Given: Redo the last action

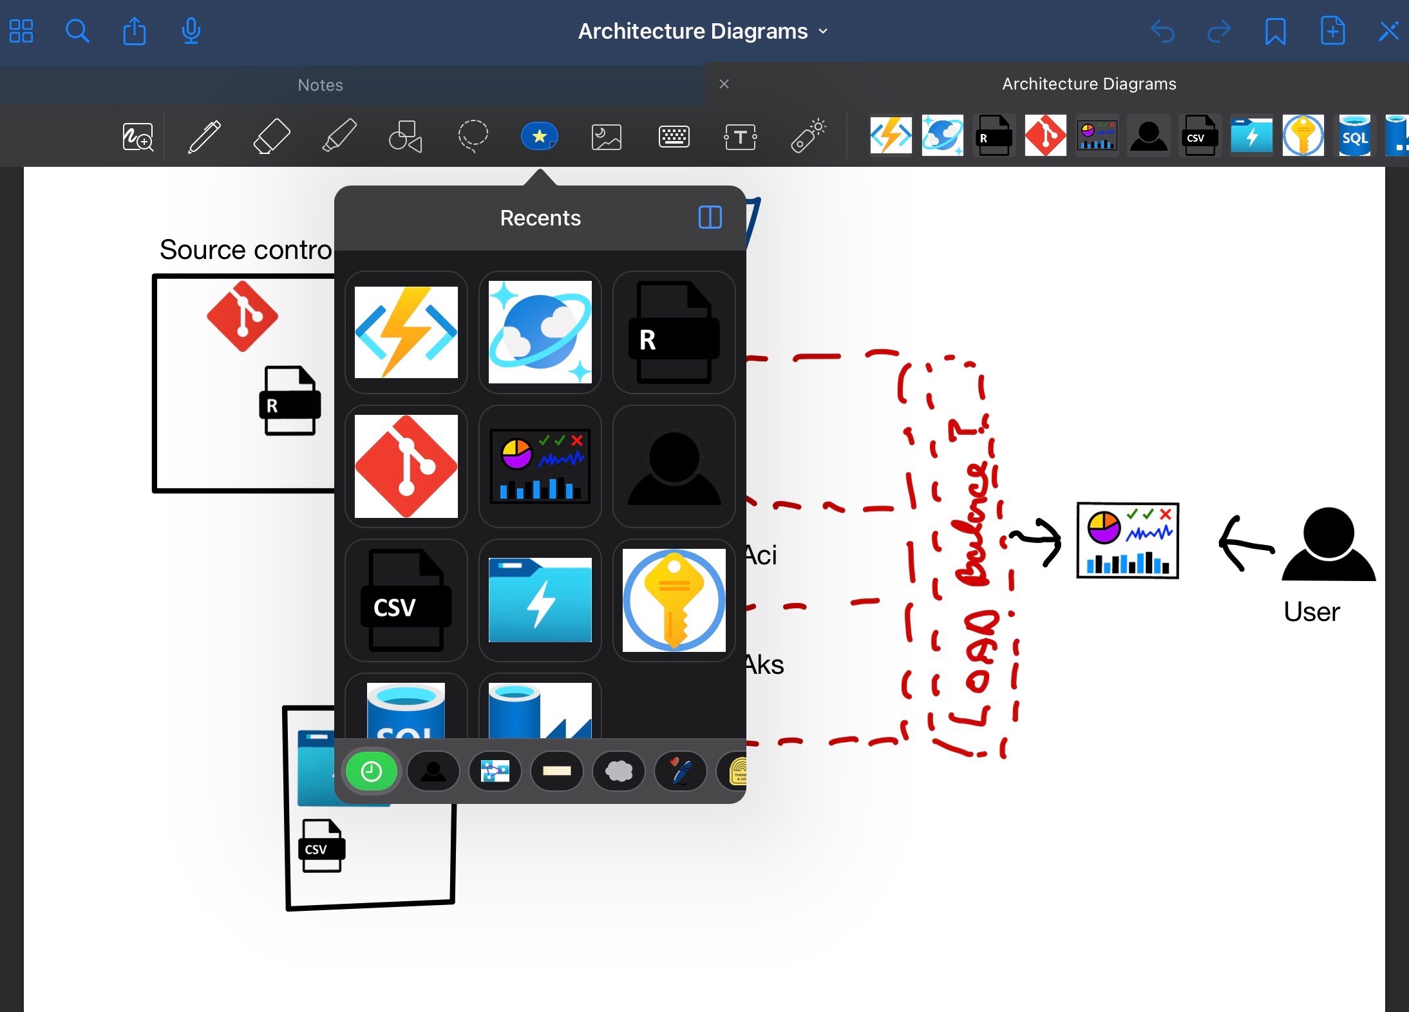Looking at the screenshot, I should pyautogui.click(x=1218, y=31).
